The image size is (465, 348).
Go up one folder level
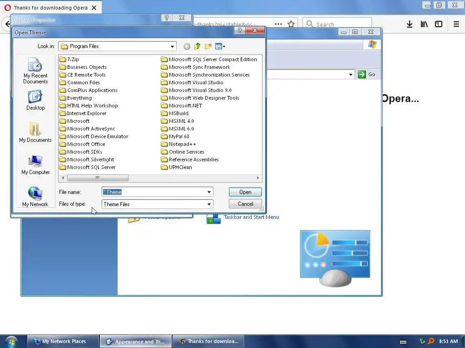(197, 46)
